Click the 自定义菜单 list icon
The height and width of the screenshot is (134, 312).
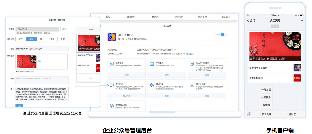click(192, 85)
